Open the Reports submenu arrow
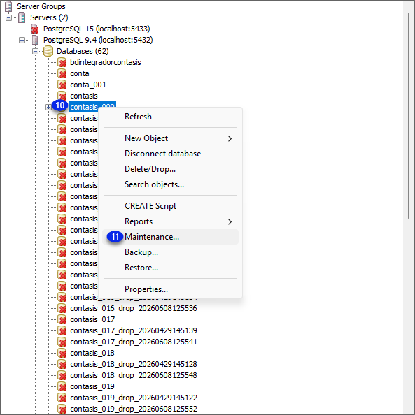Screen dimensions: 415x415 230,221
